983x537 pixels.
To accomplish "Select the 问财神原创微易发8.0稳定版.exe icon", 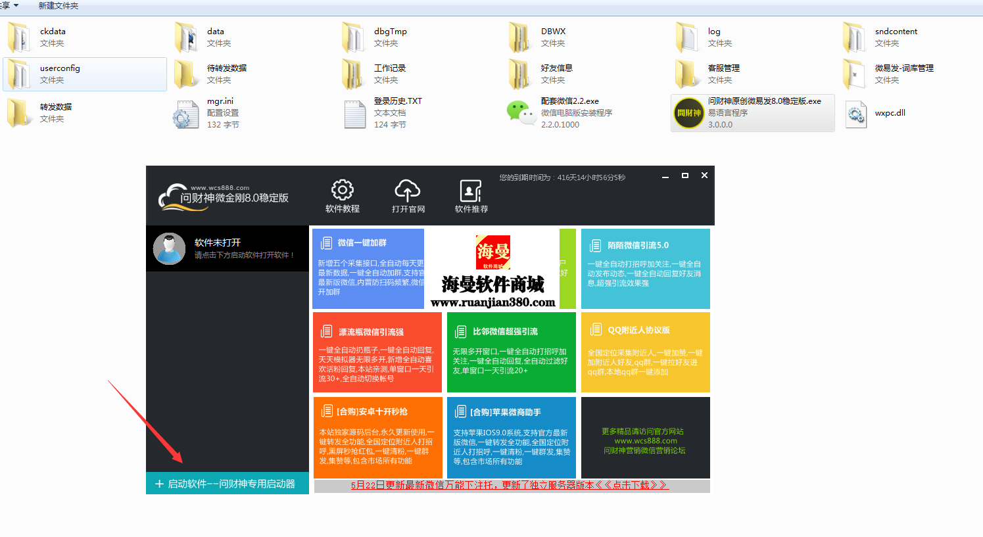I will tap(689, 113).
